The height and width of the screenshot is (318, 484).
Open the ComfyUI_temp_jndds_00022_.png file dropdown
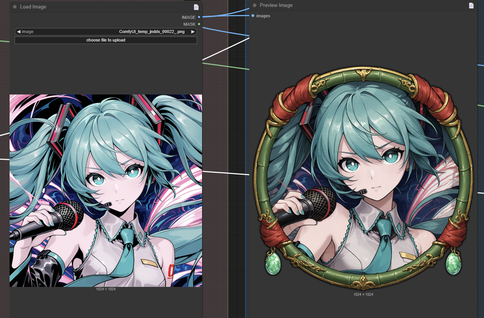[x=152, y=32]
